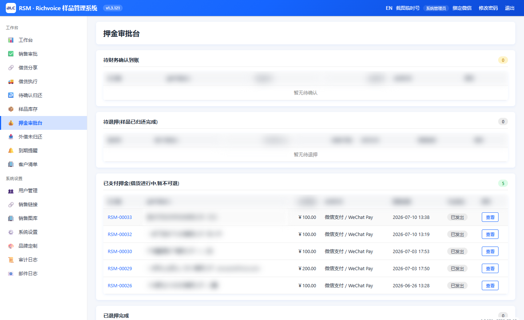Click 暂无待退押 empty message
This screenshot has height=320, width=524.
[306, 155]
